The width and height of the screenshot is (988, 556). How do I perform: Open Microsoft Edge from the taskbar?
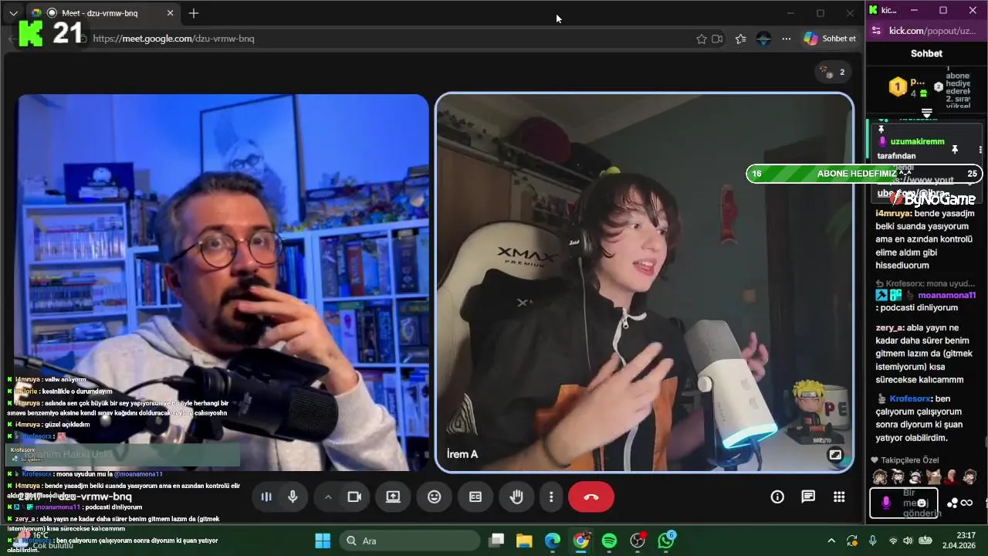[553, 541]
